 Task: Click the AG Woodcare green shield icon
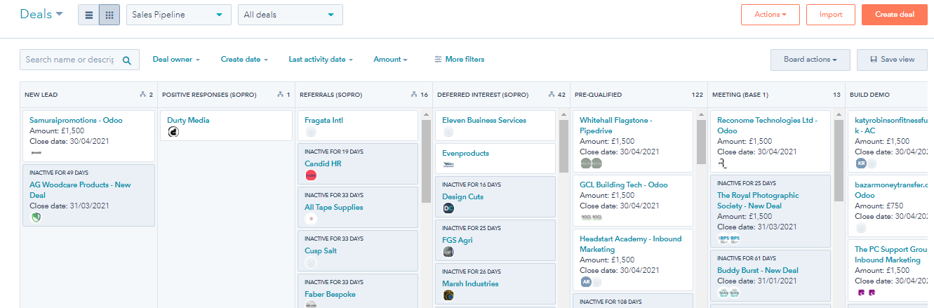click(36, 217)
